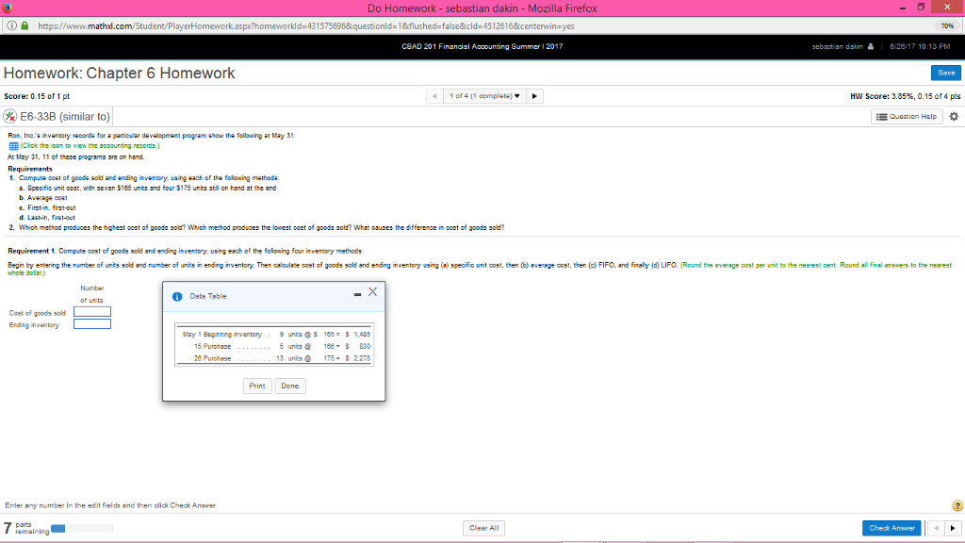
Task: Click 'Homework: Chapter 6 Homework' heading
Action: tap(120, 74)
